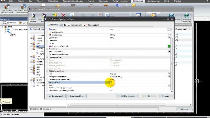Open the Семейство dropdown
The width and height of the screenshot is (210, 118).
click(x=169, y=38)
